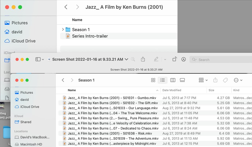Click the Preview highlight pen icon
Image resolution: width=252 pixels, height=147 pixels.
[x=156, y=59]
